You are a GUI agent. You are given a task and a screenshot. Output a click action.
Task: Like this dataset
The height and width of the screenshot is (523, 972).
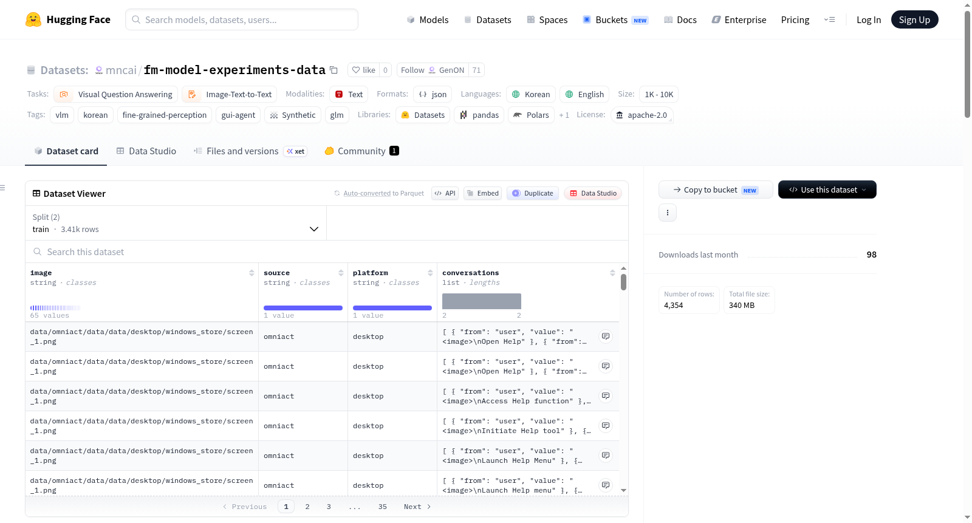click(364, 70)
